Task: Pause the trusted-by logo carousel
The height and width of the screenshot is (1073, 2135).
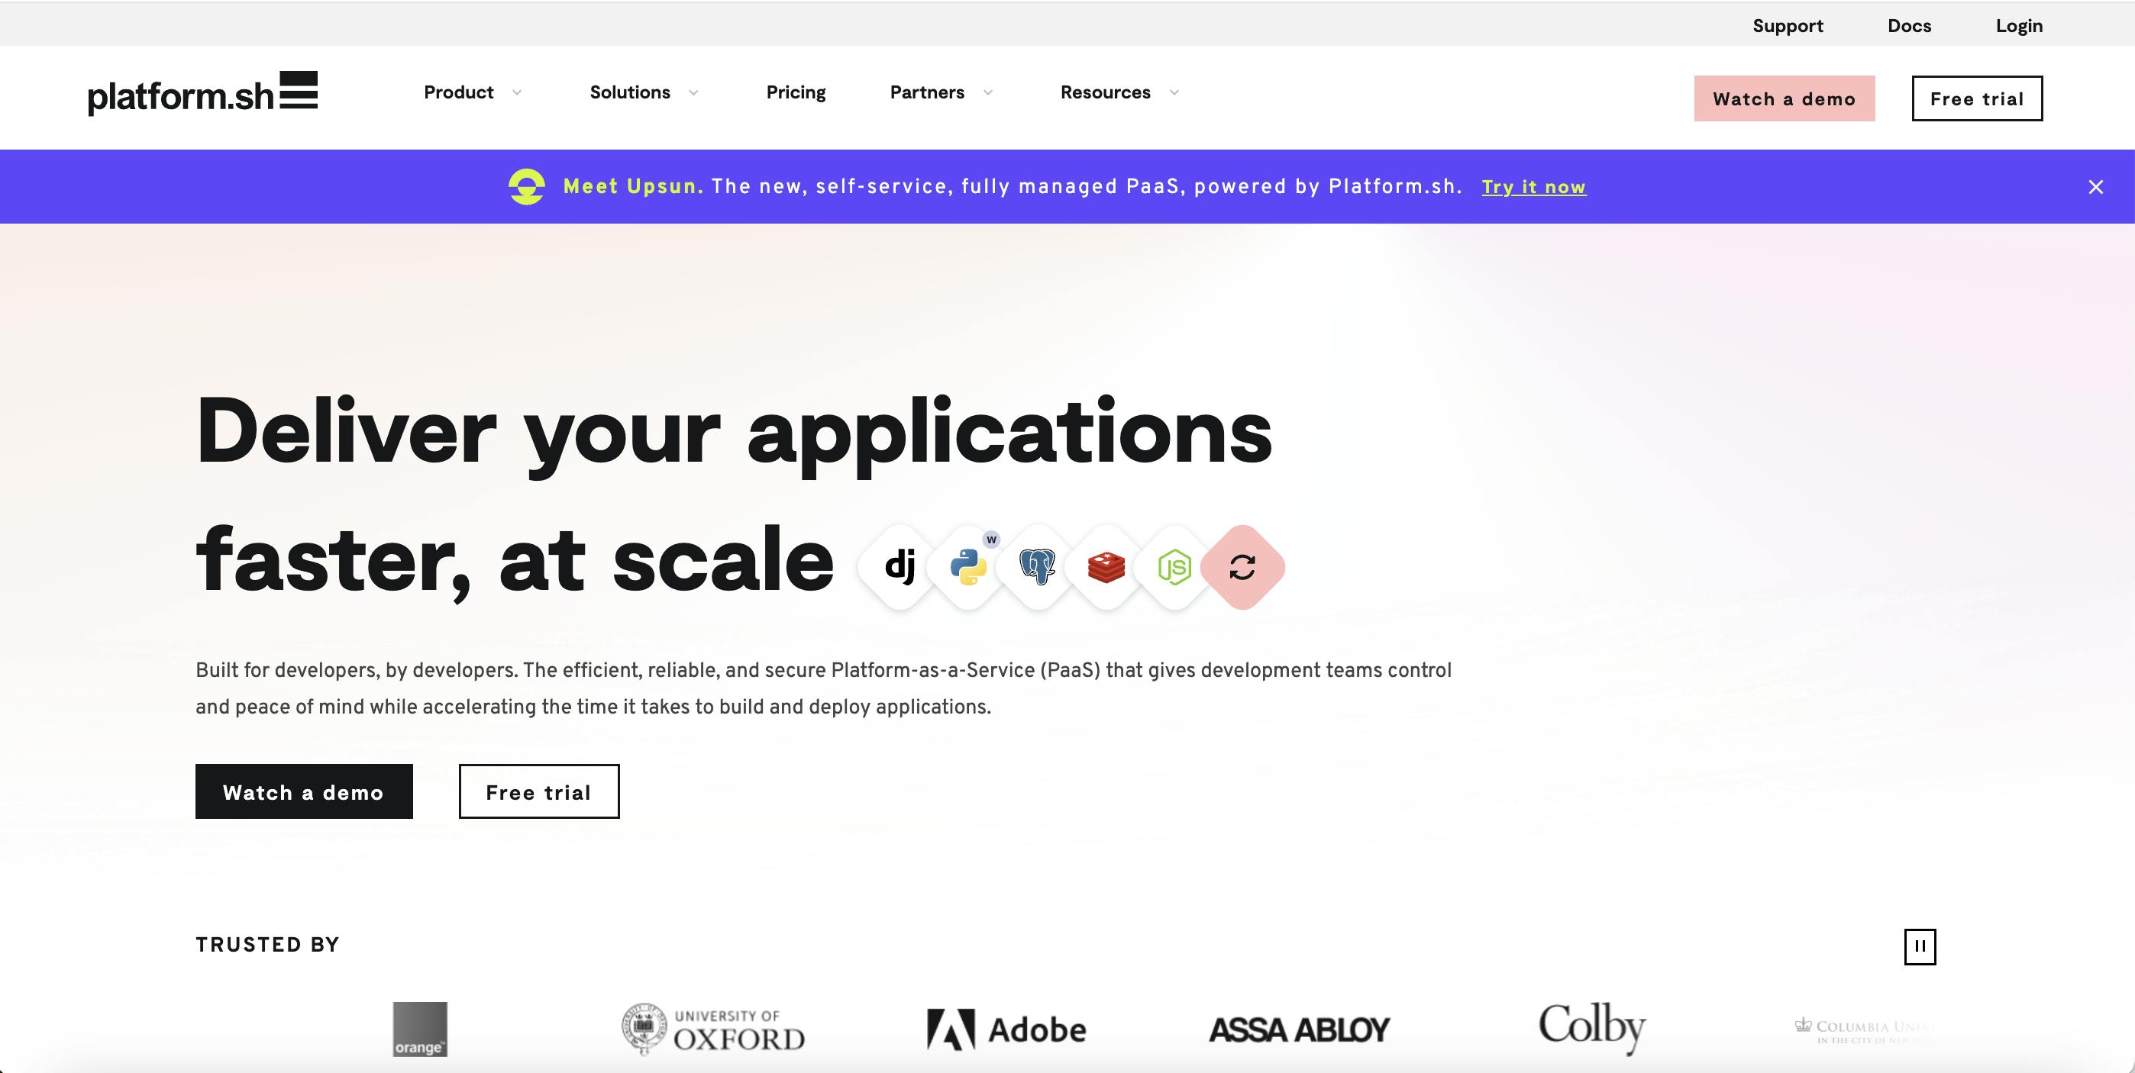Action: point(1920,946)
